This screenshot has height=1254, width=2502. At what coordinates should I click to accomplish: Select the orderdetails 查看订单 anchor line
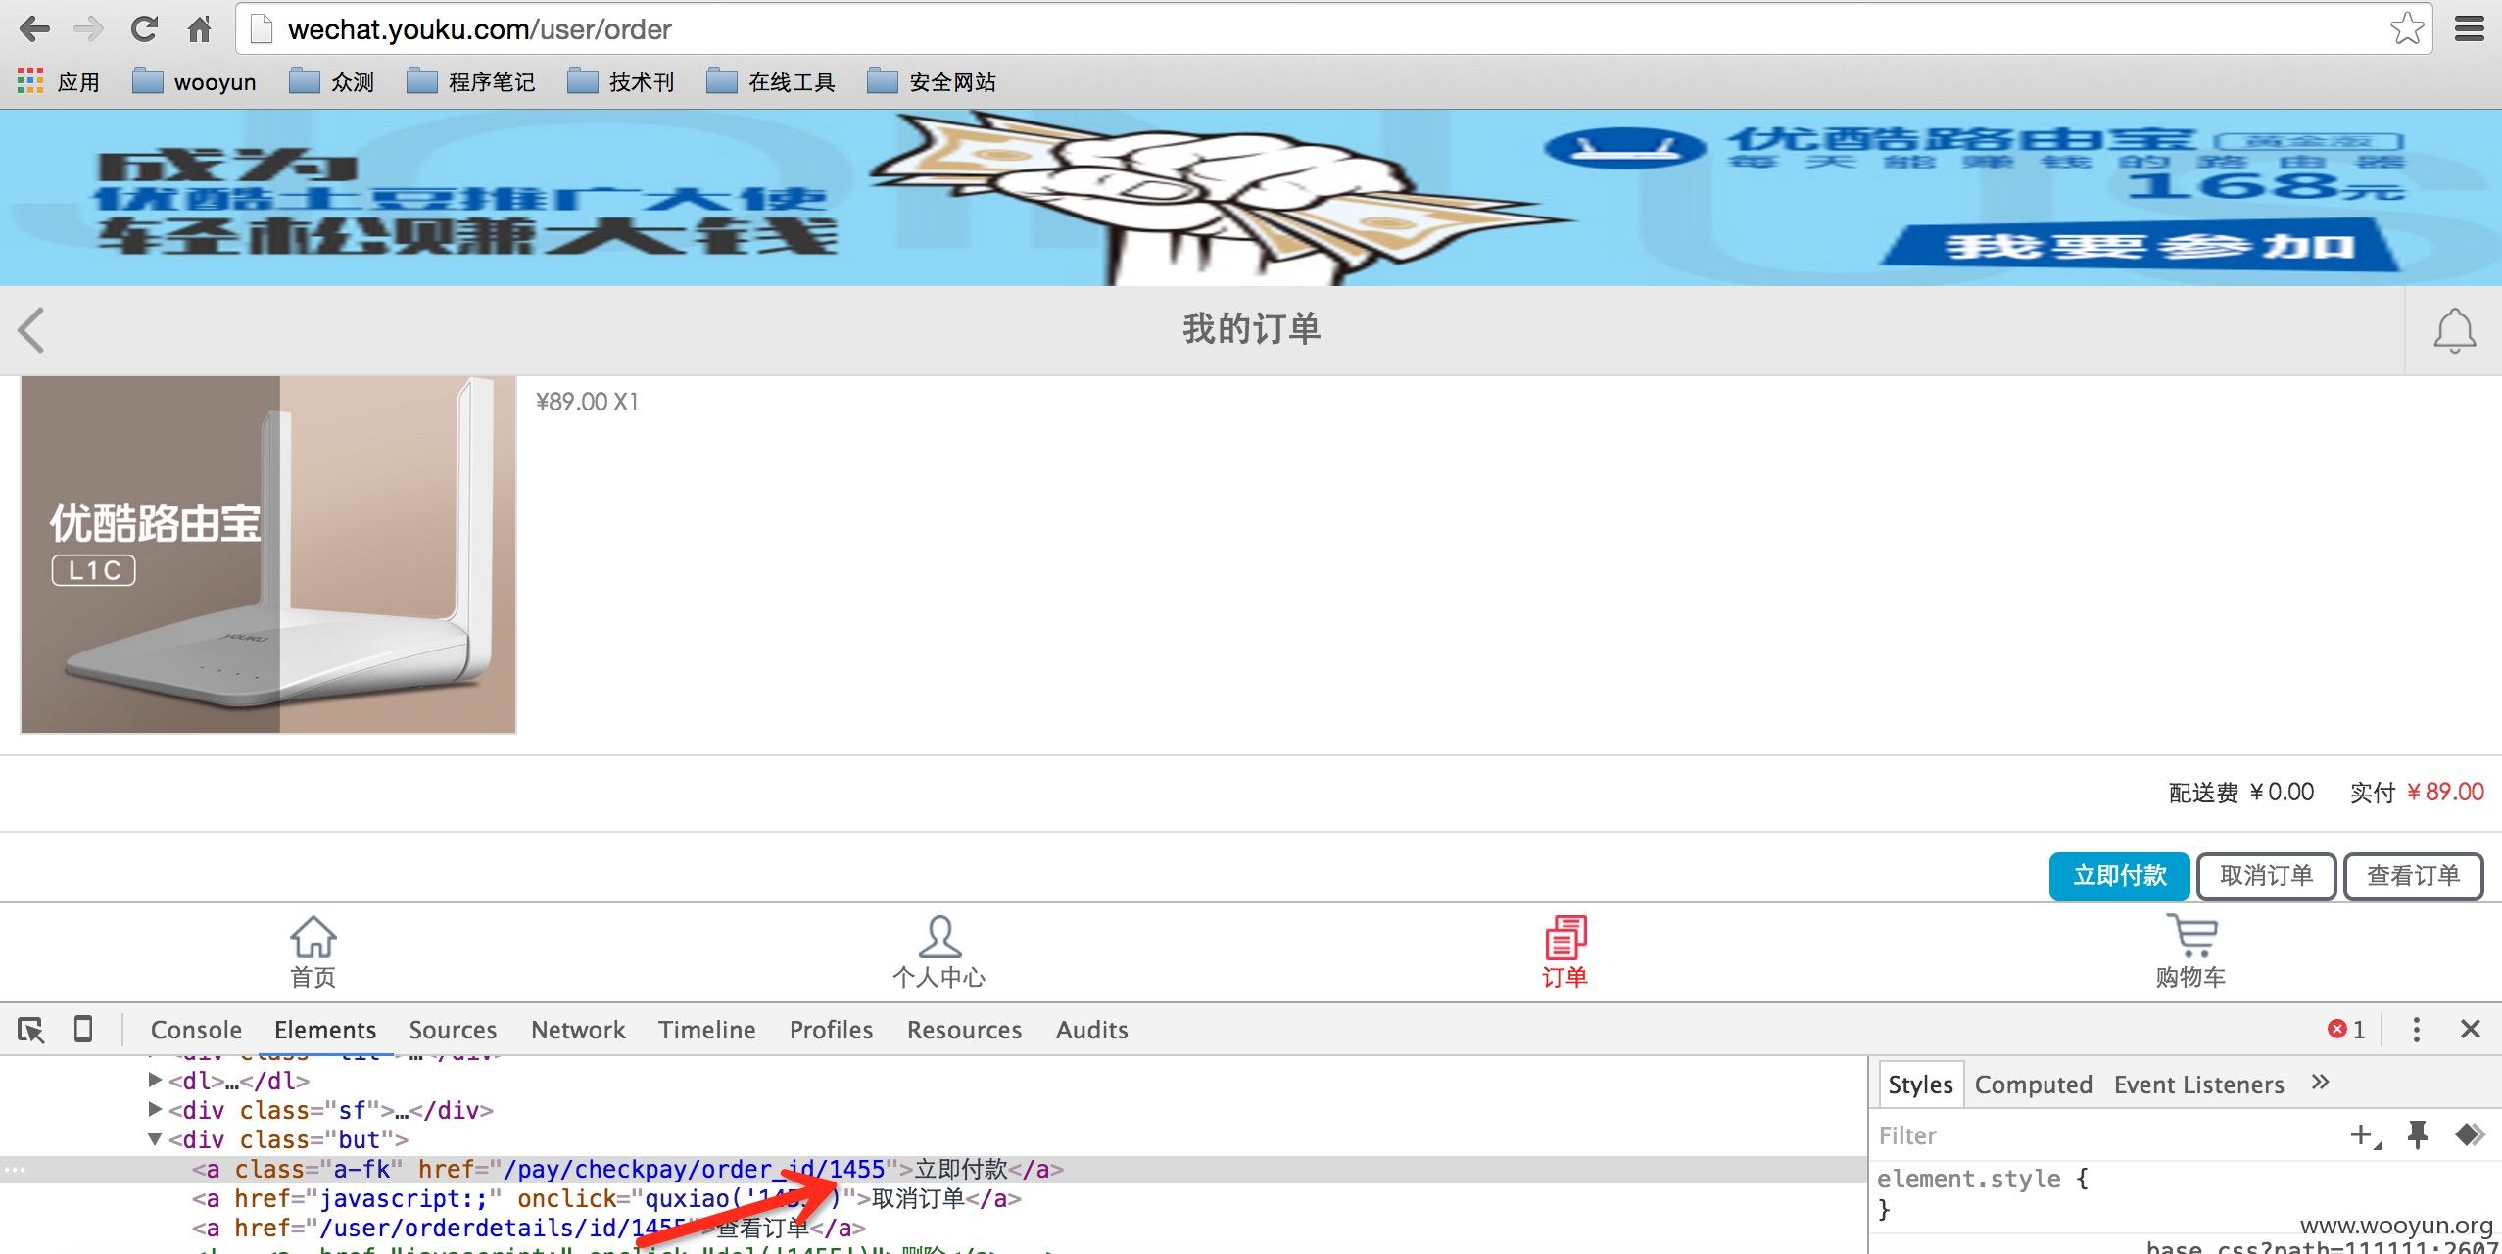(529, 1229)
